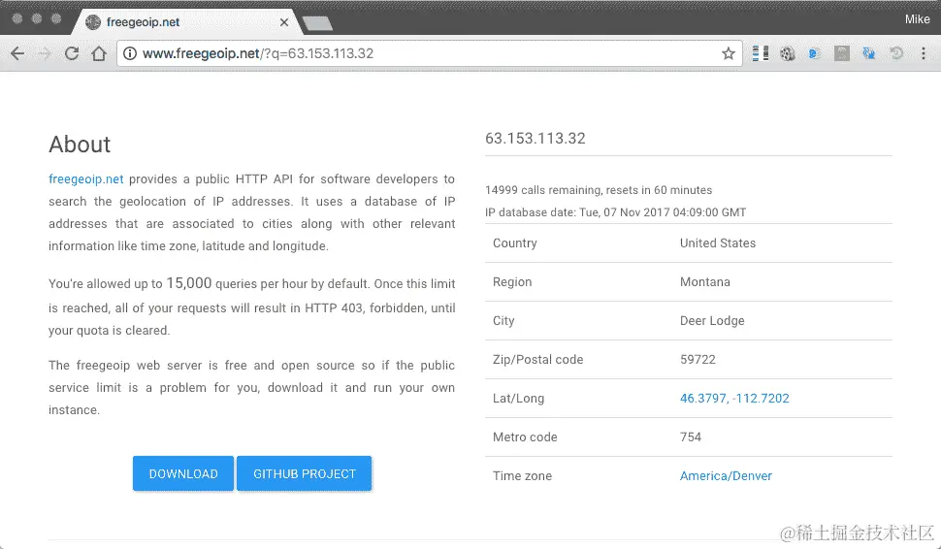
Task: Open the America/Denver time zone link
Action: pos(726,476)
